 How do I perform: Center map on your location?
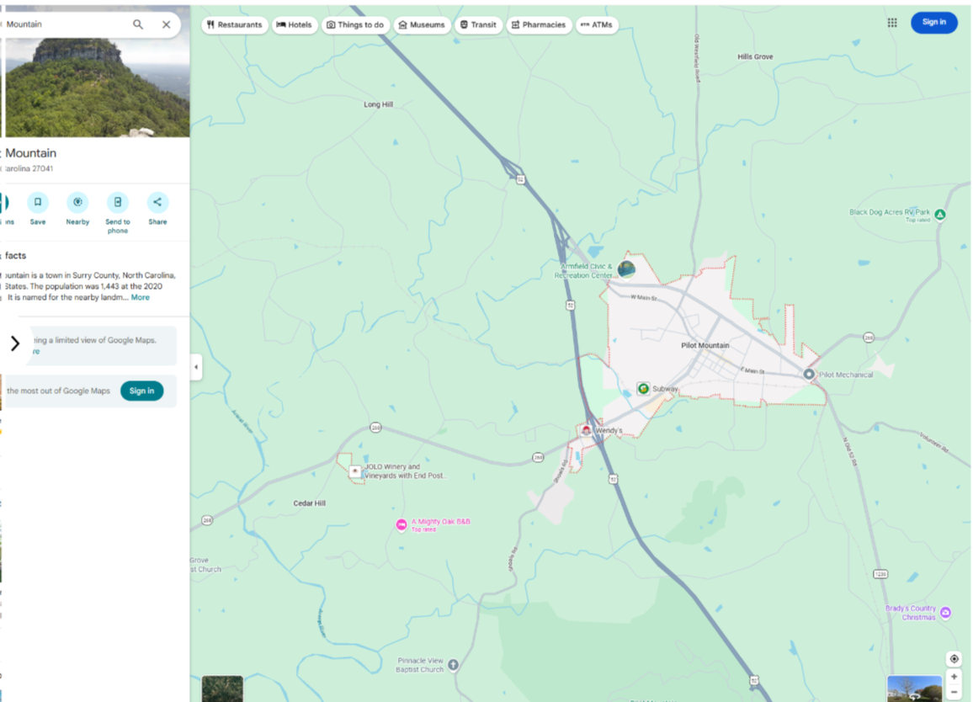[954, 658]
